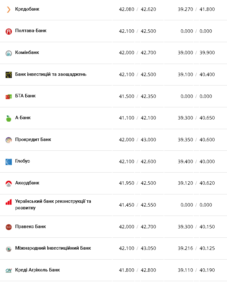Click the Правекс Банк round logo
This screenshot has width=227, height=283.
click(8, 227)
